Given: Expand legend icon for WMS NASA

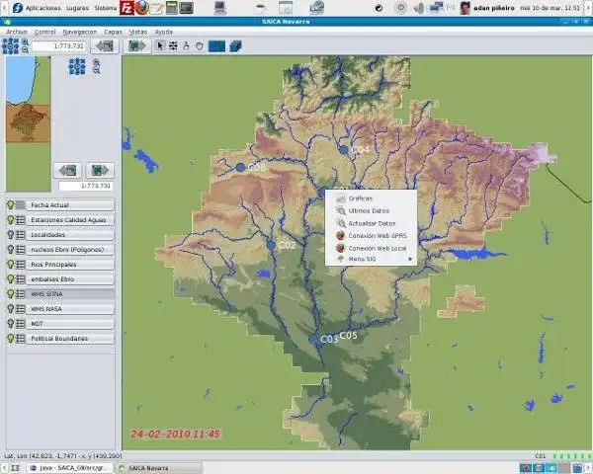Looking at the screenshot, I should [x=21, y=309].
